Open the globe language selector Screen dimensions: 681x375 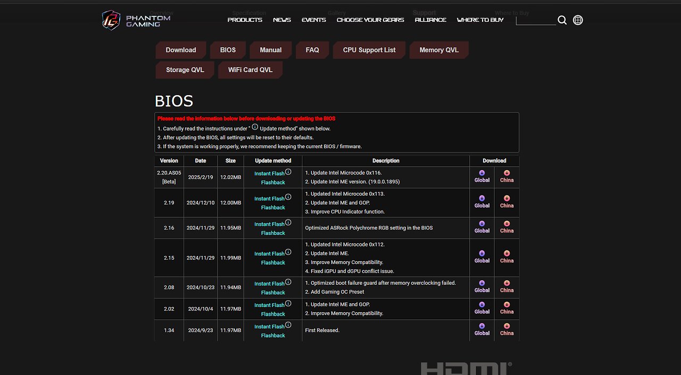578,20
